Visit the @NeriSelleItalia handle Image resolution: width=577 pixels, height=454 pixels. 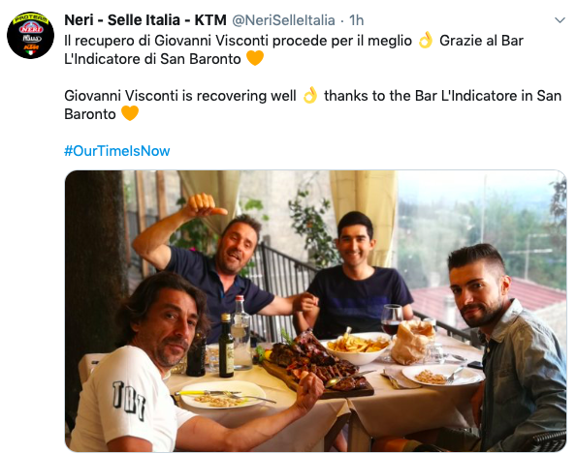click(x=283, y=20)
